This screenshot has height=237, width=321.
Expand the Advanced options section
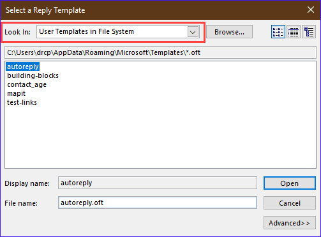290,223
